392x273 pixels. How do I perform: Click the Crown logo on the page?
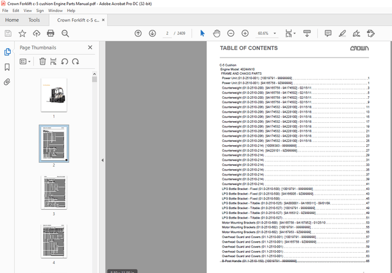(359, 48)
